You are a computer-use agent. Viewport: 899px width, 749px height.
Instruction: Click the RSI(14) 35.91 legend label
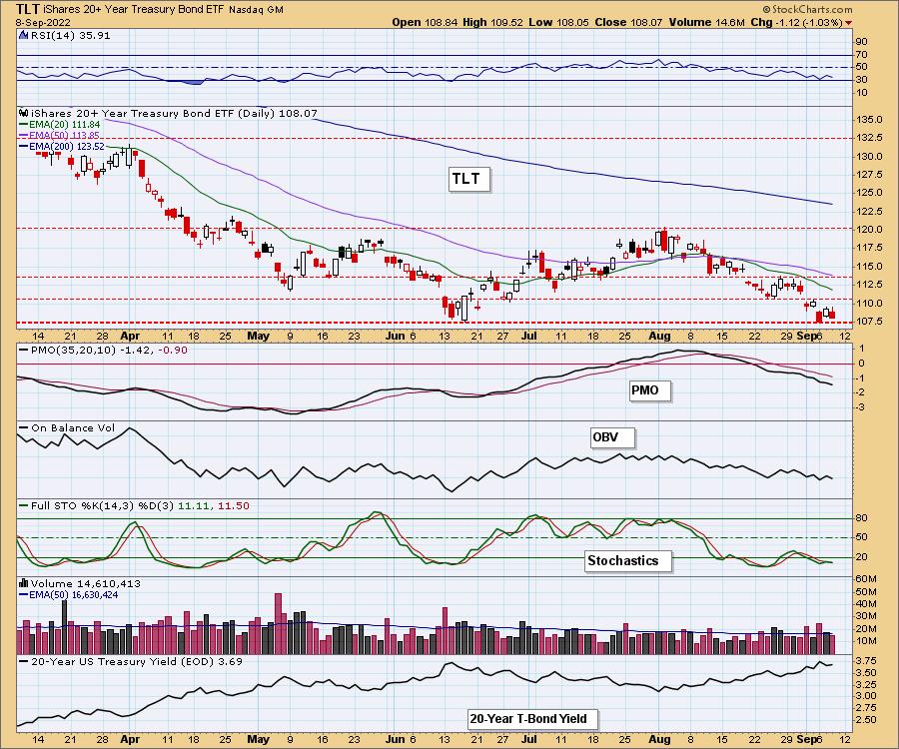pyautogui.click(x=71, y=35)
